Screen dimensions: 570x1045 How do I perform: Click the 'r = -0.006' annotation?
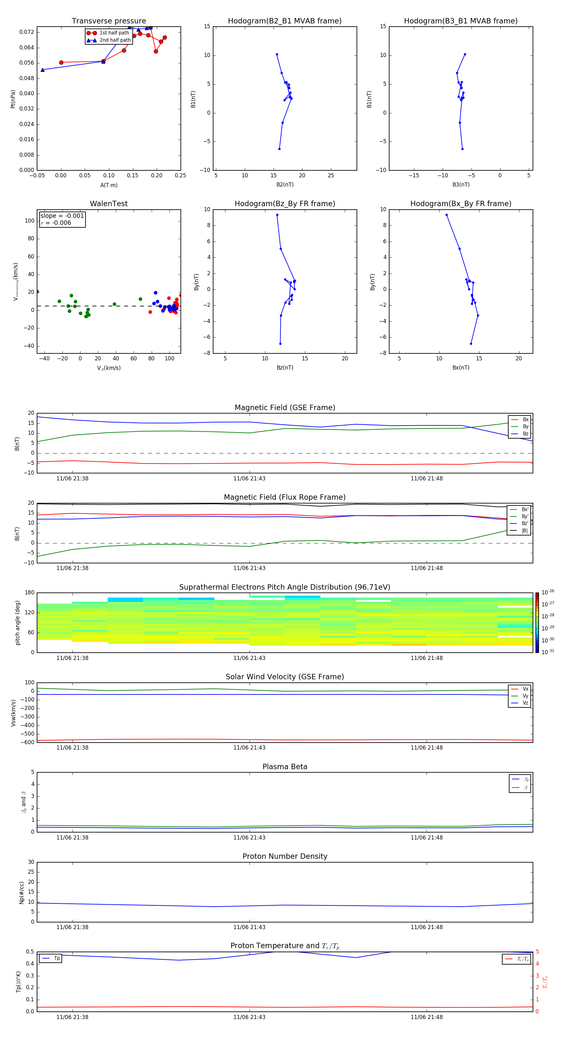(56, 223)
